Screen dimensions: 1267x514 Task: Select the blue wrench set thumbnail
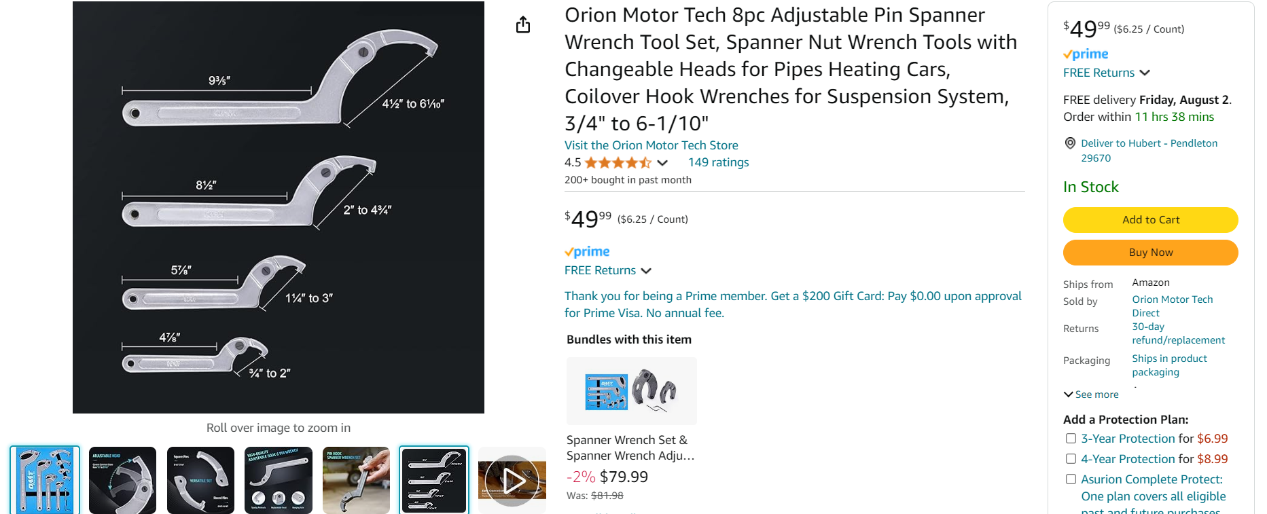(45, 479)
